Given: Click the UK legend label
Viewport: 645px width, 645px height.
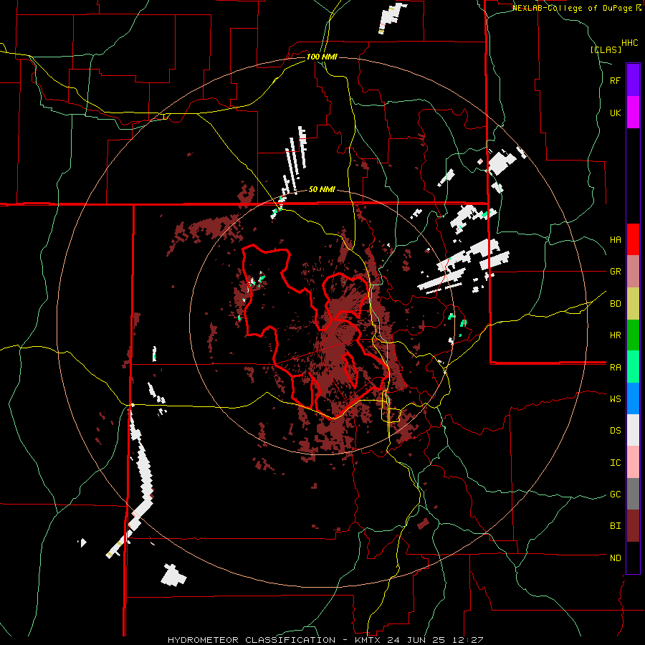Looking at the screenshot, I should [616, 113].
